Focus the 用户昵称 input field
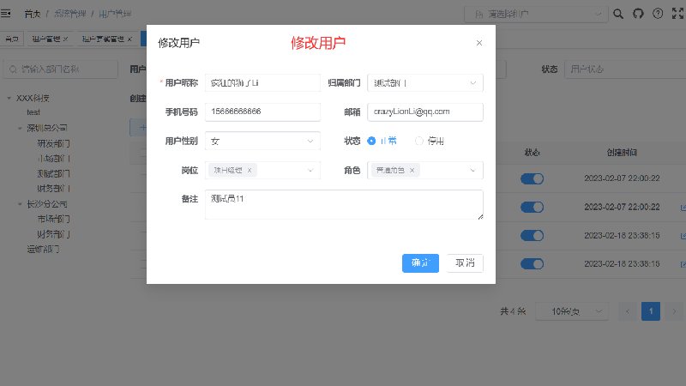This screenshot has height=386, width=686. [262, 83]
